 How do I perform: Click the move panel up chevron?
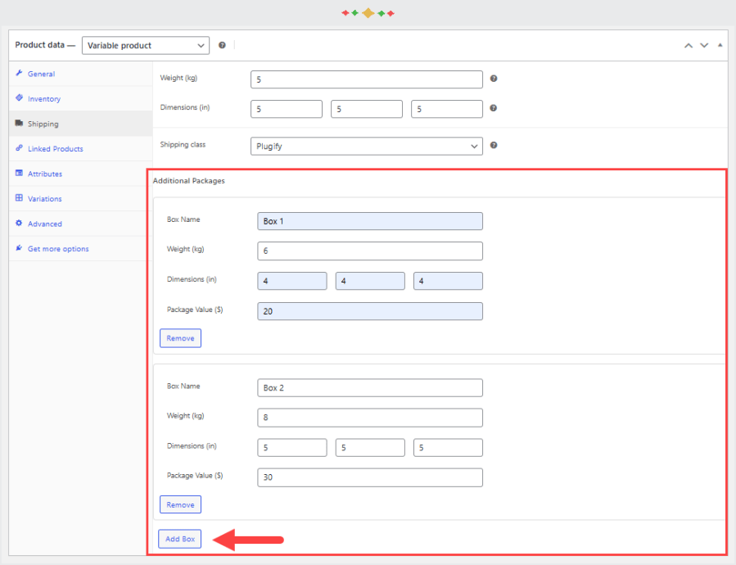[689, 45]
